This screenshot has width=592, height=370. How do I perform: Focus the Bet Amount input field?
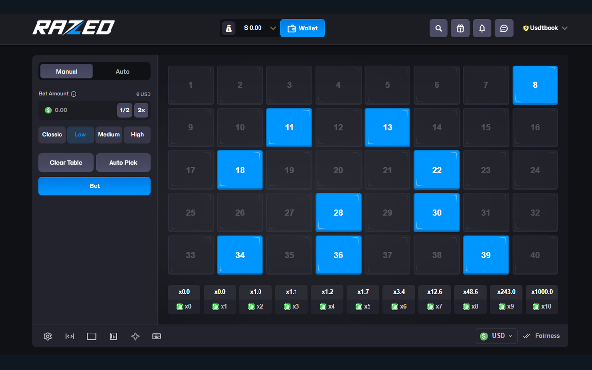point(78,110)
